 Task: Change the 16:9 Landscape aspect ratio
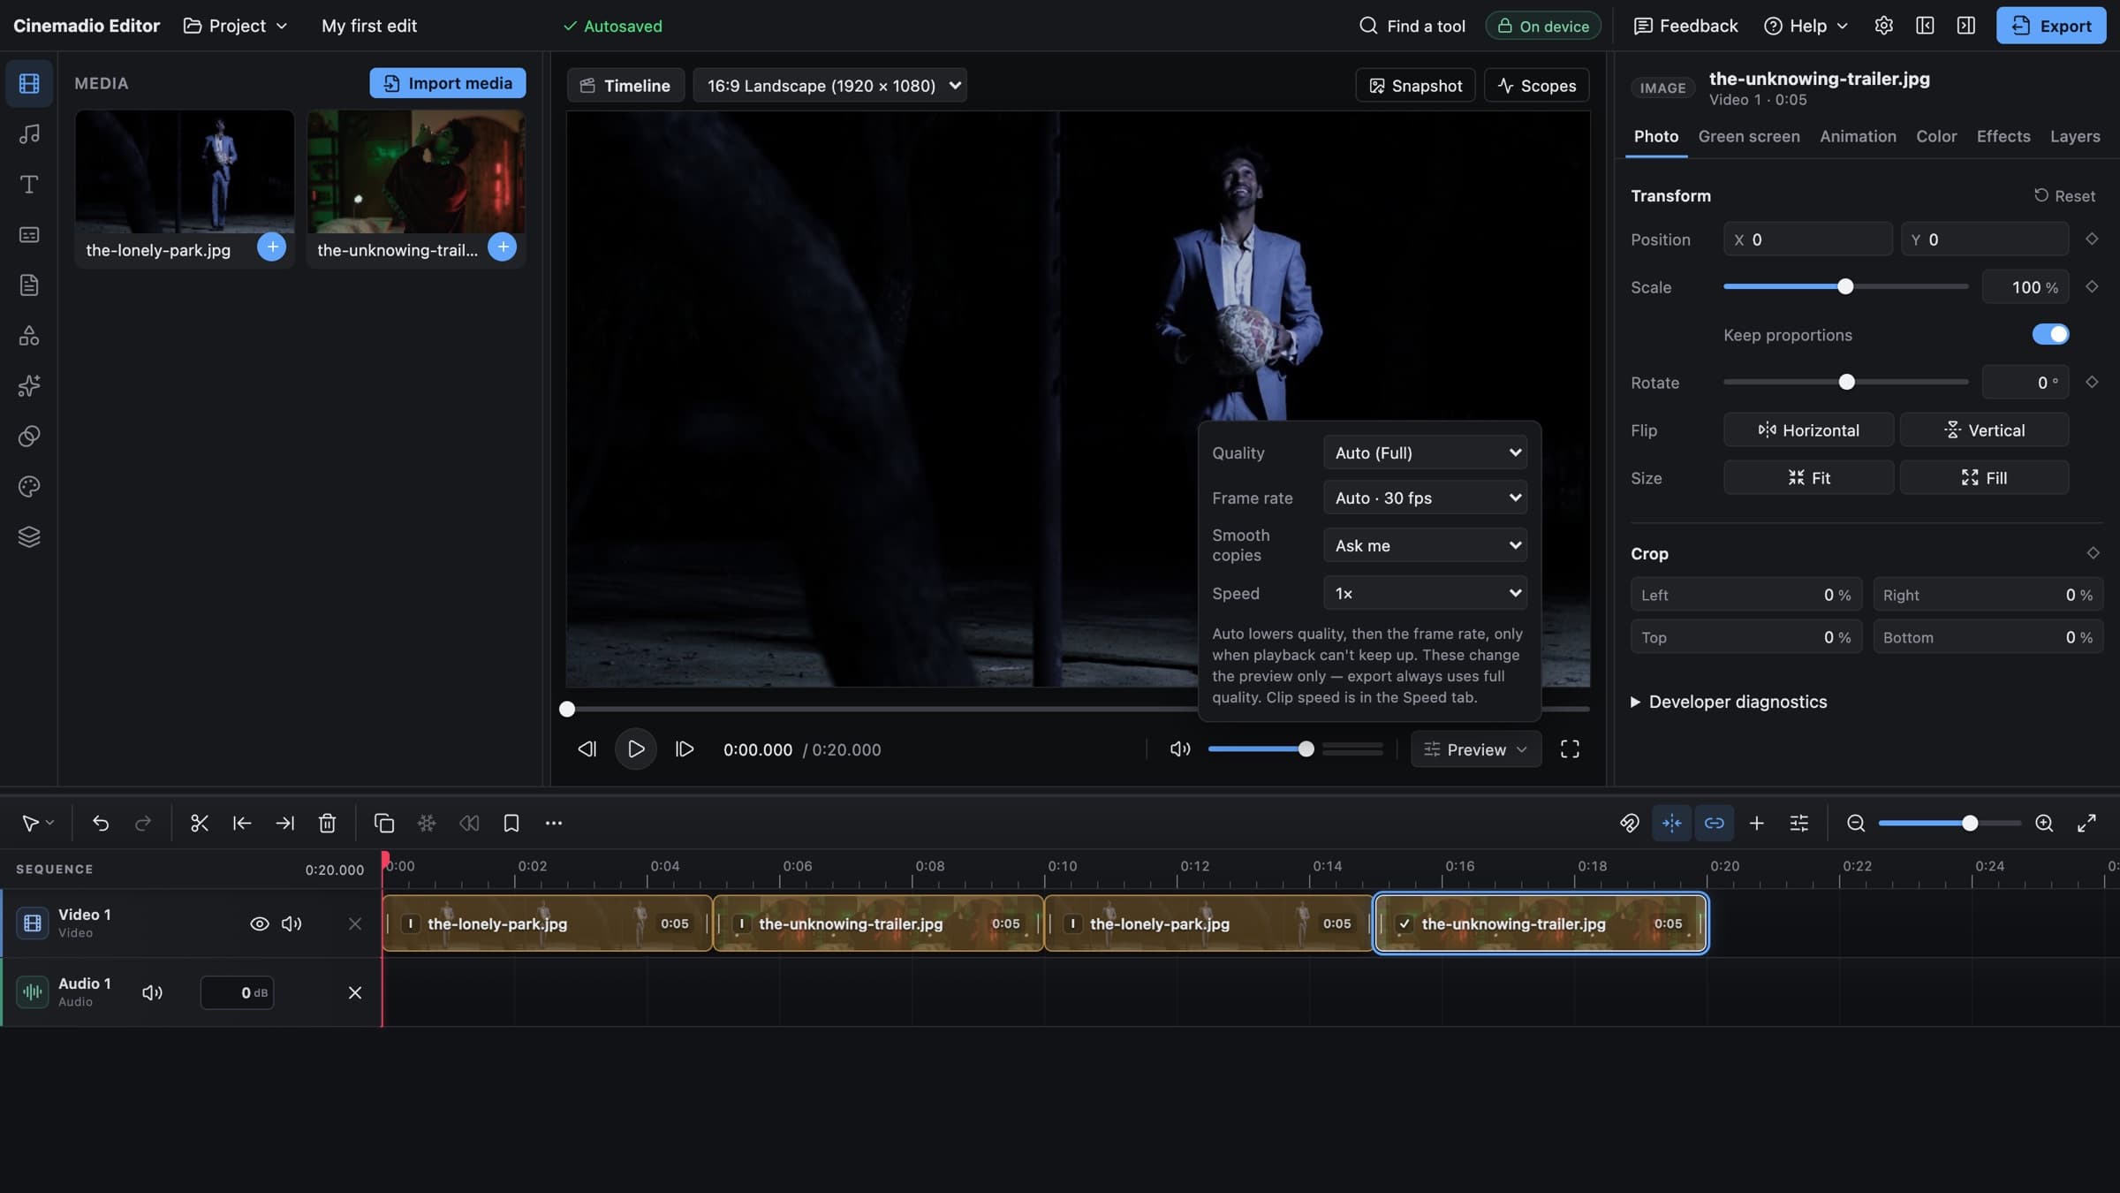(x=829, y=86)
